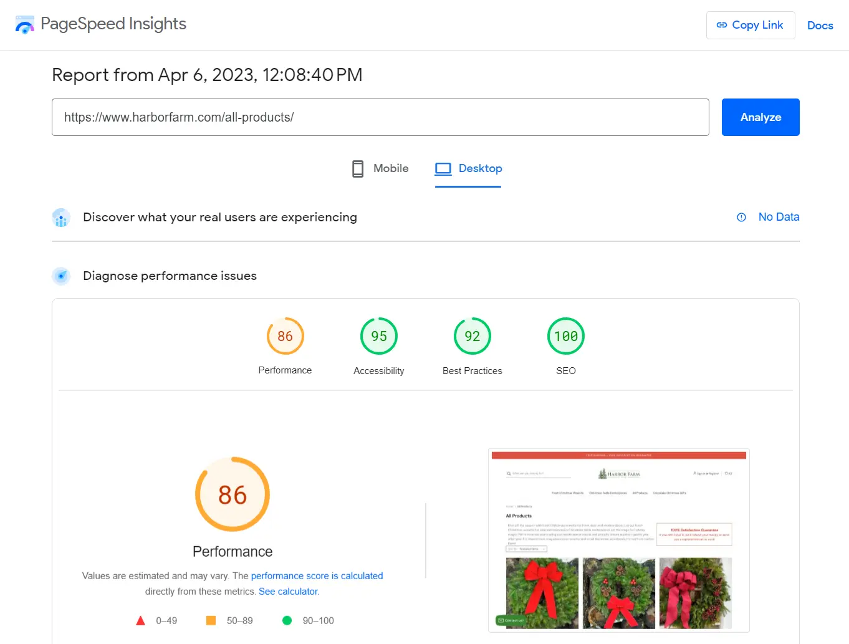Jump to Best Practices score gauge 92

[x=472, y=336]
